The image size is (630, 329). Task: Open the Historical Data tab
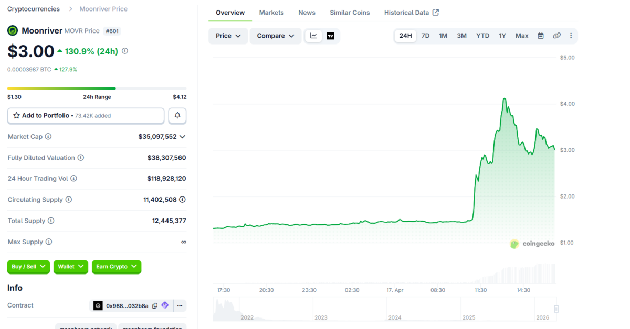407,12
